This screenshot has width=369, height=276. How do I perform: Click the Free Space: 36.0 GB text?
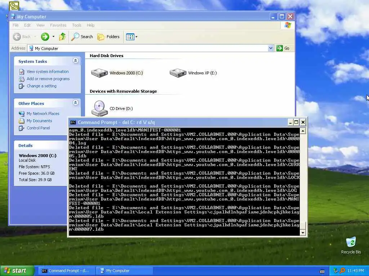click(36, 173)
